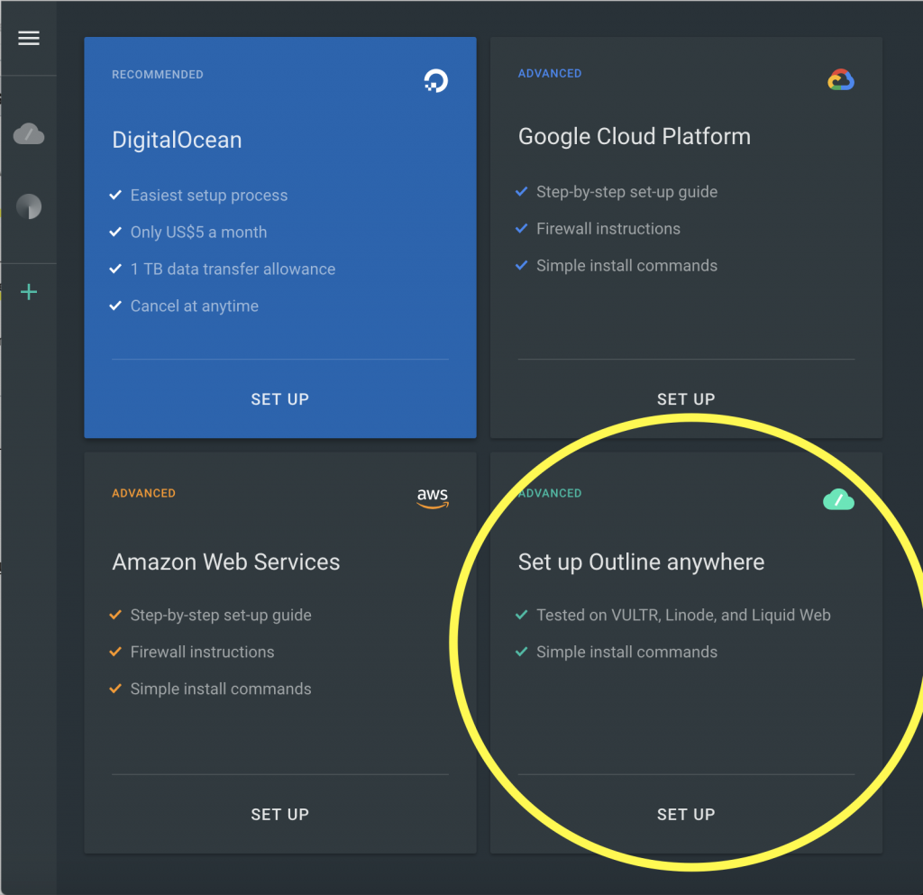The image size is (923, 895).
Task: Click 'Tested on VULTR, Linode, and Liquid Web'
Action: point(683,616)
